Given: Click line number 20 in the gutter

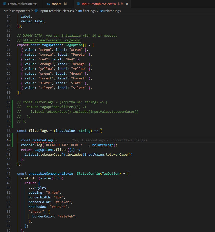Looking at the screenshot, I should [9, 45].
